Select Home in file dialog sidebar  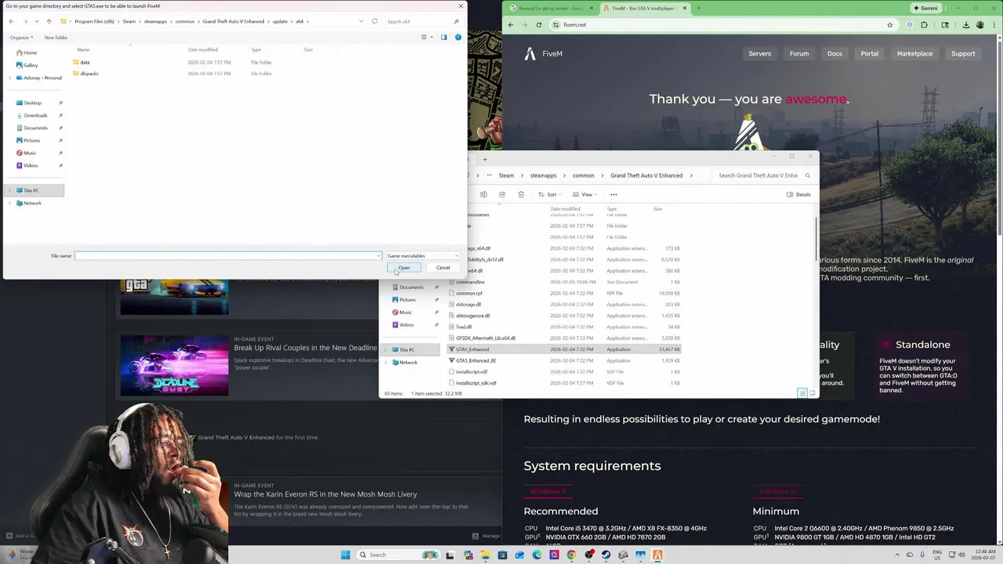pos(30,52)
